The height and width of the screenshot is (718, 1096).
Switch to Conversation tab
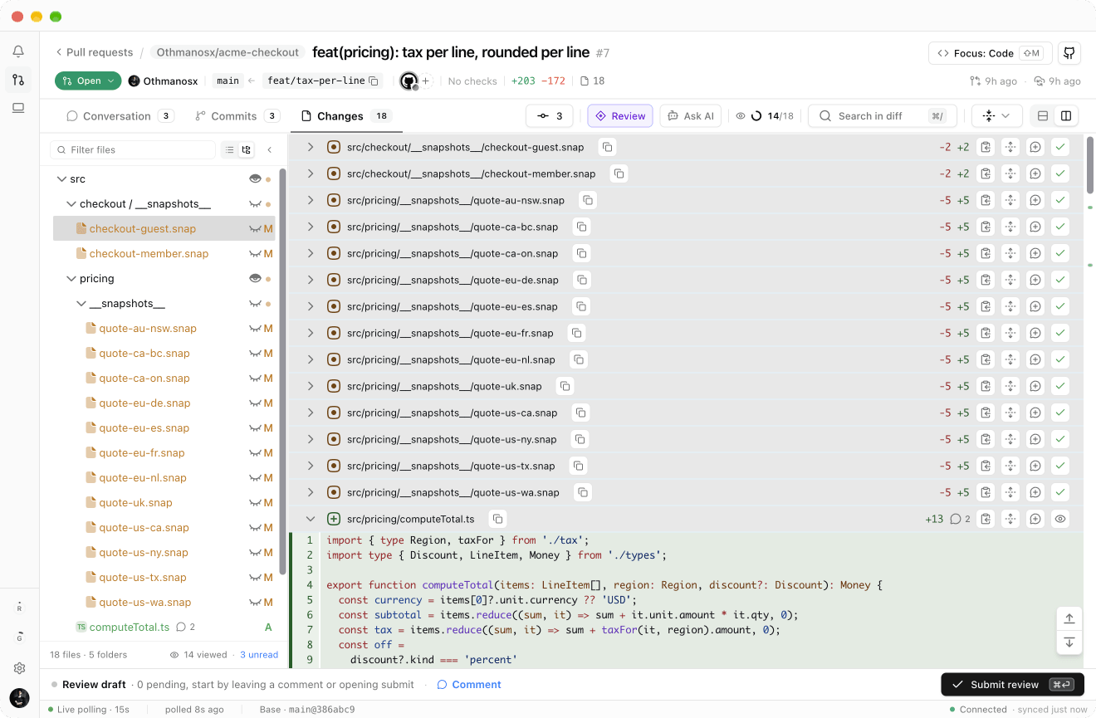tap(120, 116)
